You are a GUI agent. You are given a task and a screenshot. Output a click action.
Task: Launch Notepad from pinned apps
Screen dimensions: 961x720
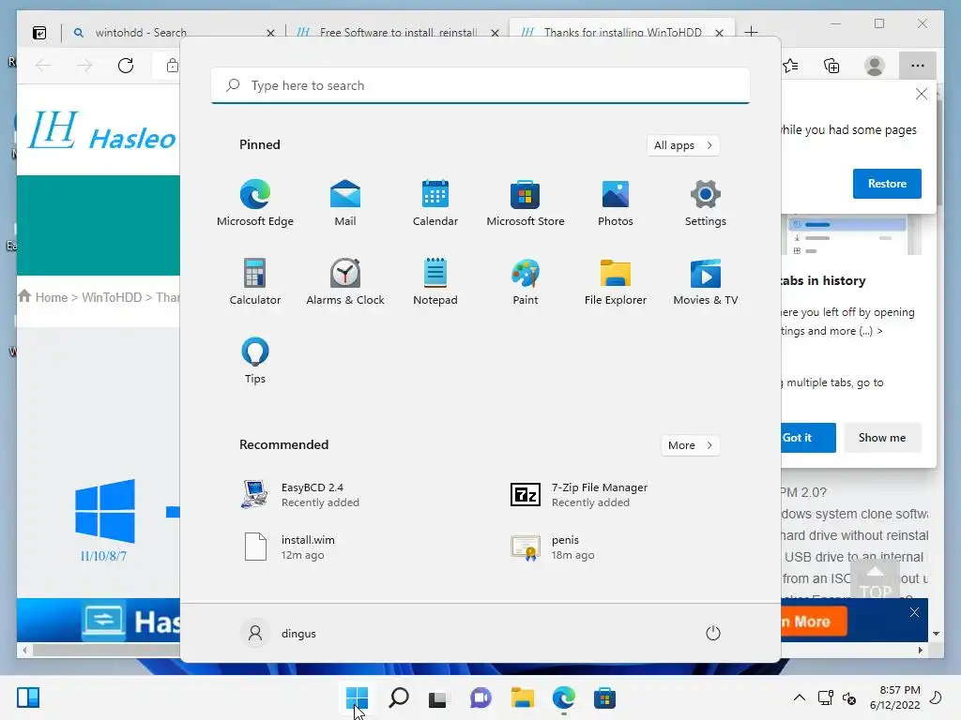435,282
